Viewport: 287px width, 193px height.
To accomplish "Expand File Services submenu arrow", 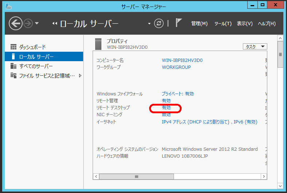I will coord(80,76).
